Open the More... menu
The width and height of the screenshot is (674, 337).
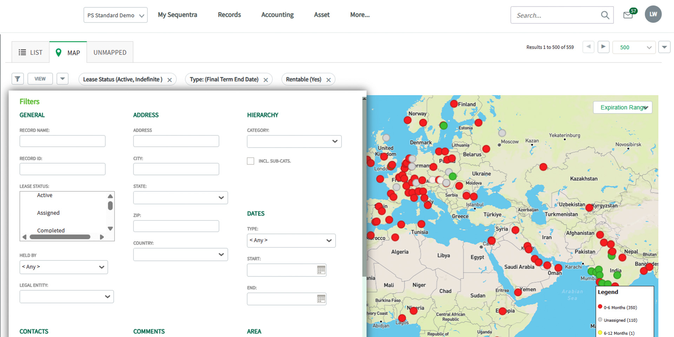(x=360, y=15)
